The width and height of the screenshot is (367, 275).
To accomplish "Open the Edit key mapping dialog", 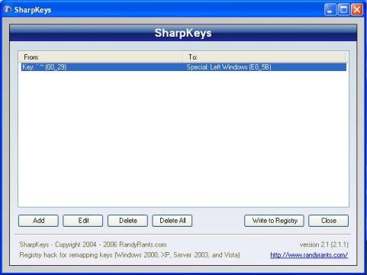I will [83, 221].
